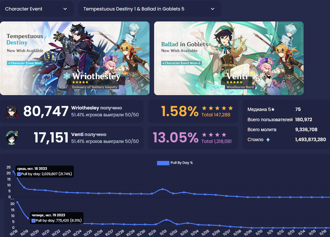
Task: Click the Pull by day: 775,420 (8.31%) tooltip text
Action: [x=59, y=221]
